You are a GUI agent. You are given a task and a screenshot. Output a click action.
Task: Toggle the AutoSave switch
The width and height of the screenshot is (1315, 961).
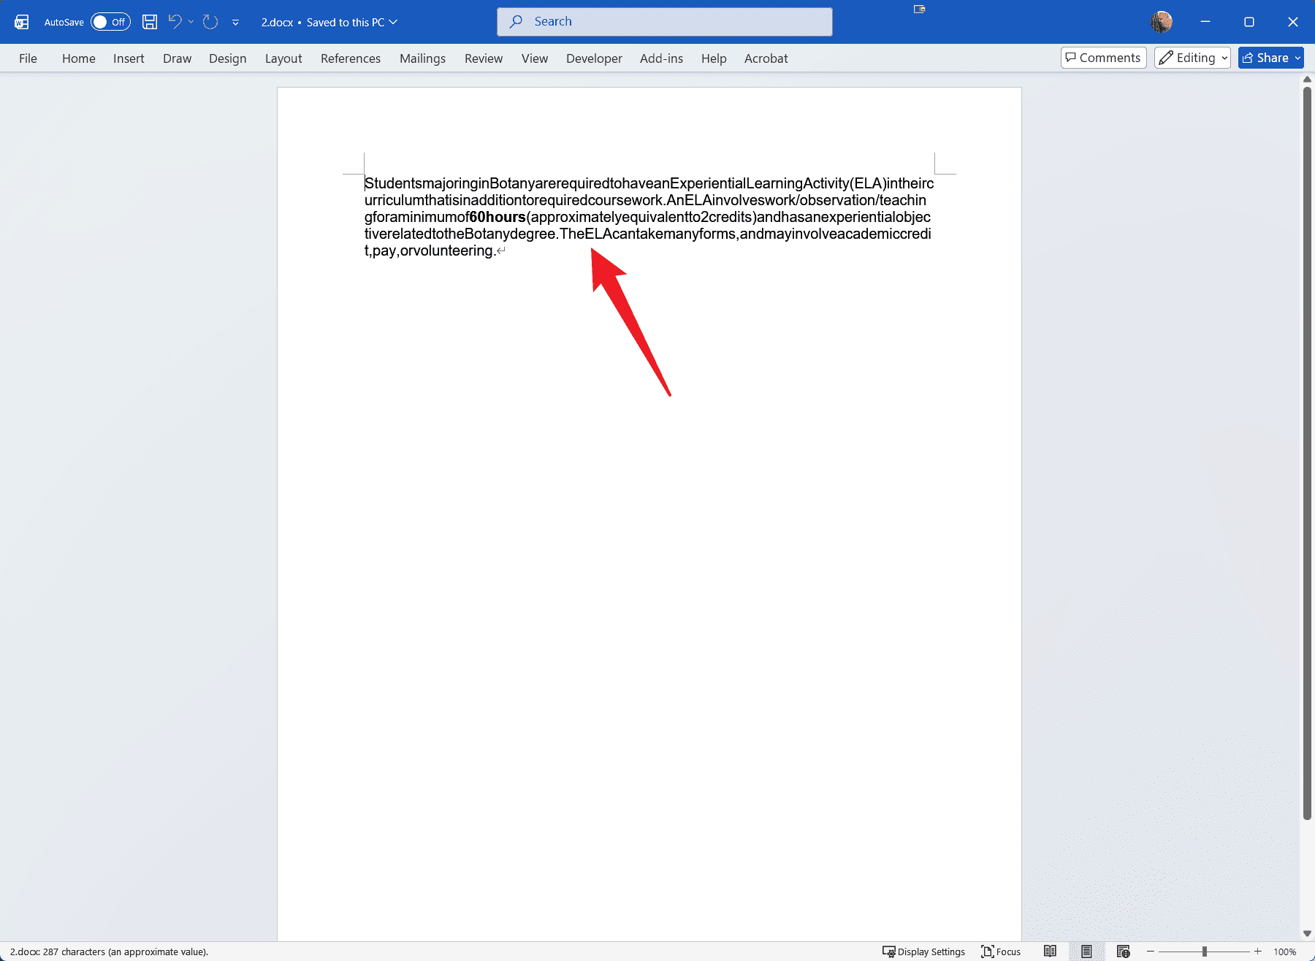point(110,22)
